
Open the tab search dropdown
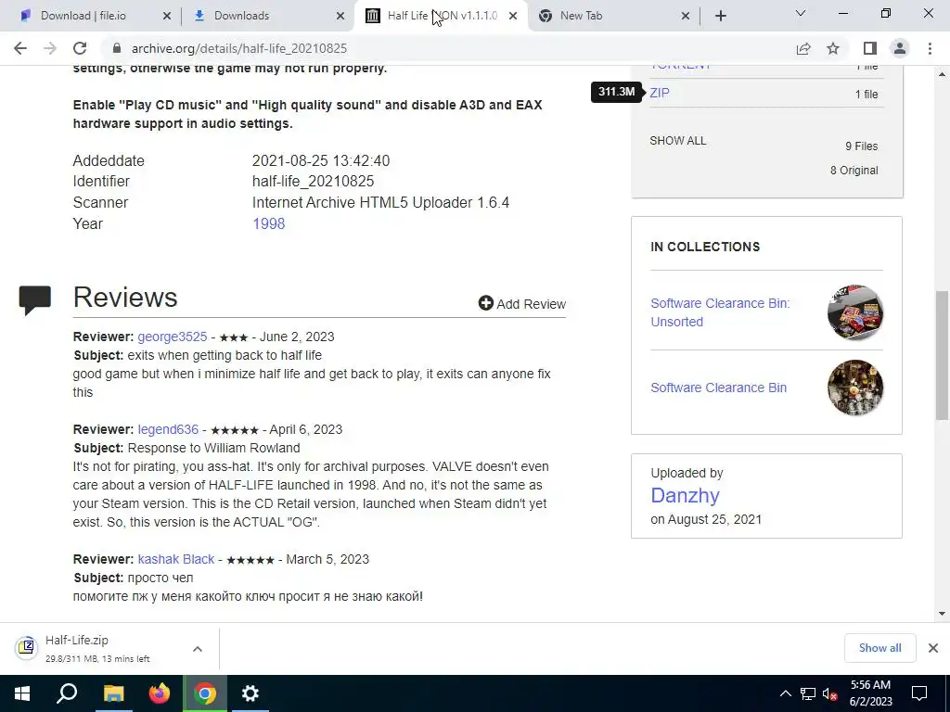coord(801,13)
